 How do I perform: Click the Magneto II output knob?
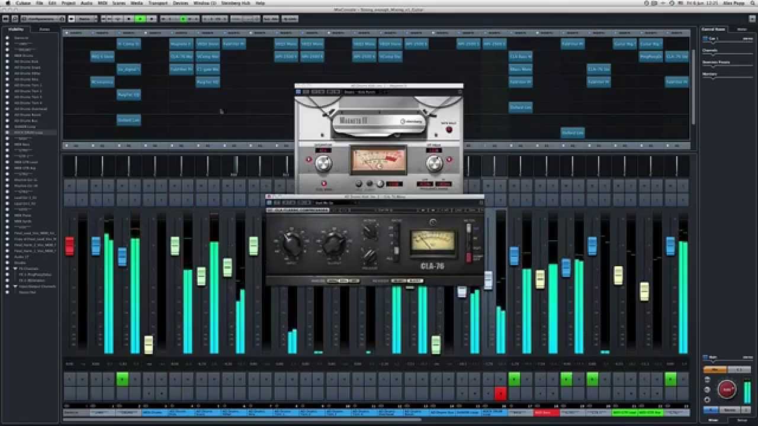[434, 163]
